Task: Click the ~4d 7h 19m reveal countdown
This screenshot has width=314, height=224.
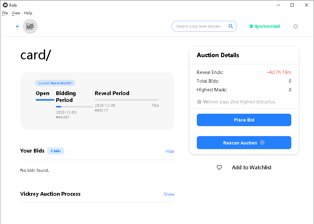Action: pos(279,72)
